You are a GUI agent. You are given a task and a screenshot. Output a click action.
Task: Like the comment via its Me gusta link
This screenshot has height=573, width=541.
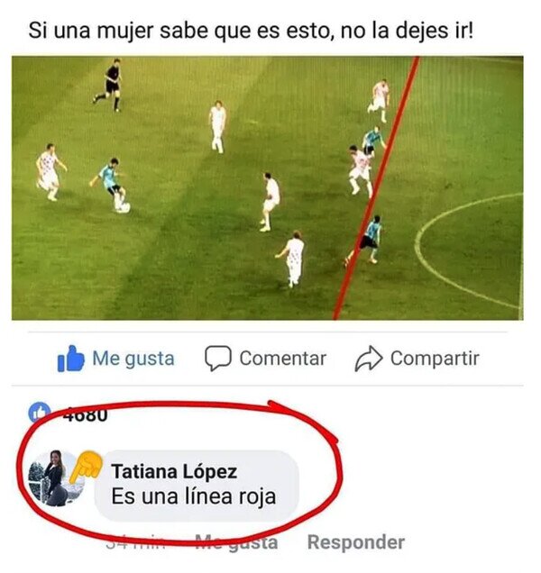(236, 542)
